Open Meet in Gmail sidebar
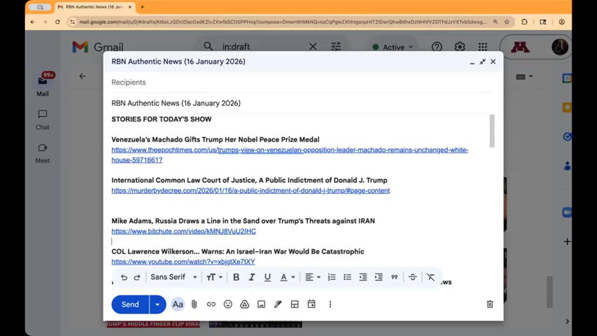This screenshot has height=336, width=597. 42,153
